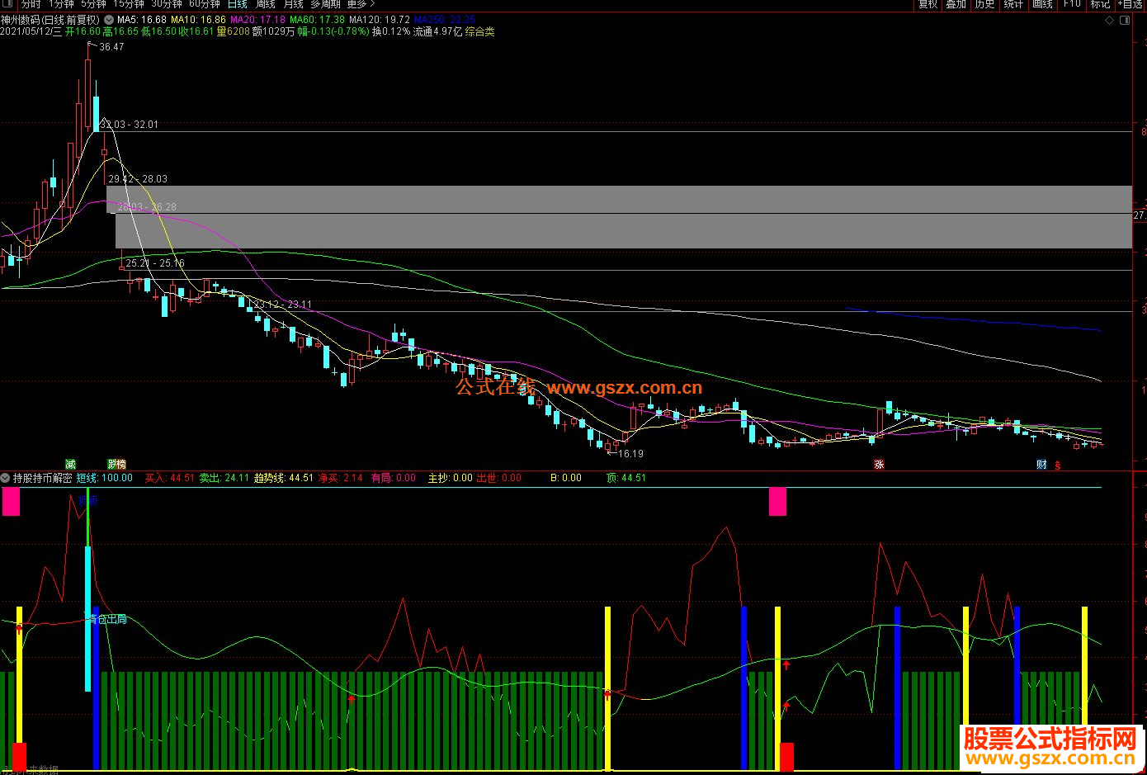Open the 统计 statistics button
1147x775 pixels.
tap(1014, 4)
